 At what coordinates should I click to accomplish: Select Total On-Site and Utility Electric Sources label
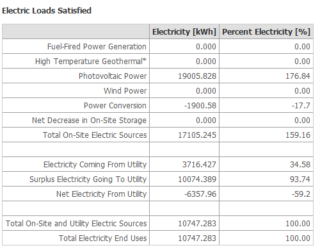tap(76, 223)
